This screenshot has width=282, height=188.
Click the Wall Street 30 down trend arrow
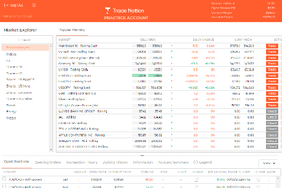(x=172, y=46)
